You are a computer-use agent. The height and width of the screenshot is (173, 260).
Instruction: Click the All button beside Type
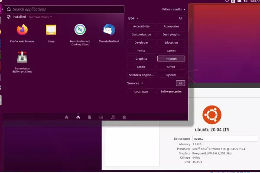[180, 18]
